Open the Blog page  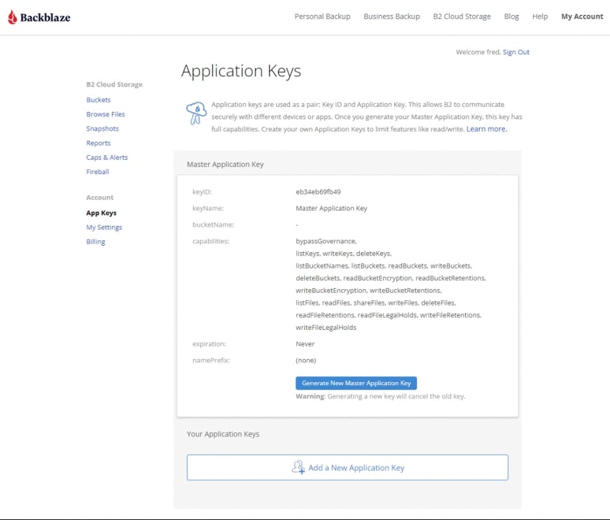click(512, 16)
